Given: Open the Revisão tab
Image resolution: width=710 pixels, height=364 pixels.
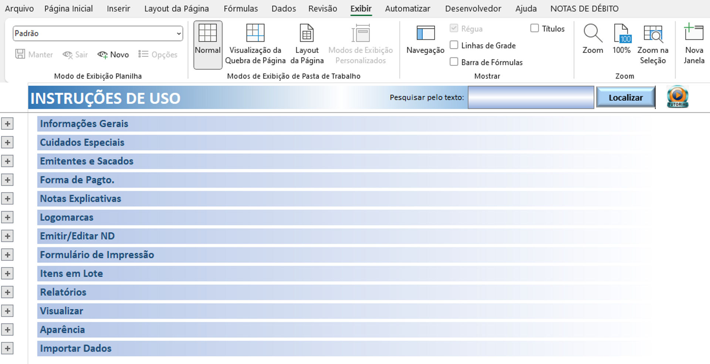Looking at the screenshot, I should point(323,9).
